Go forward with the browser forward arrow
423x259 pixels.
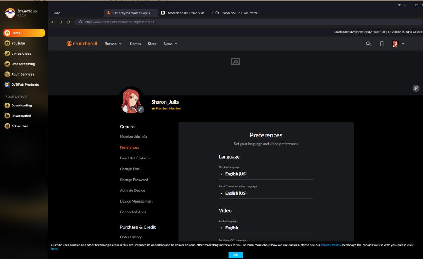coord(61,22)
